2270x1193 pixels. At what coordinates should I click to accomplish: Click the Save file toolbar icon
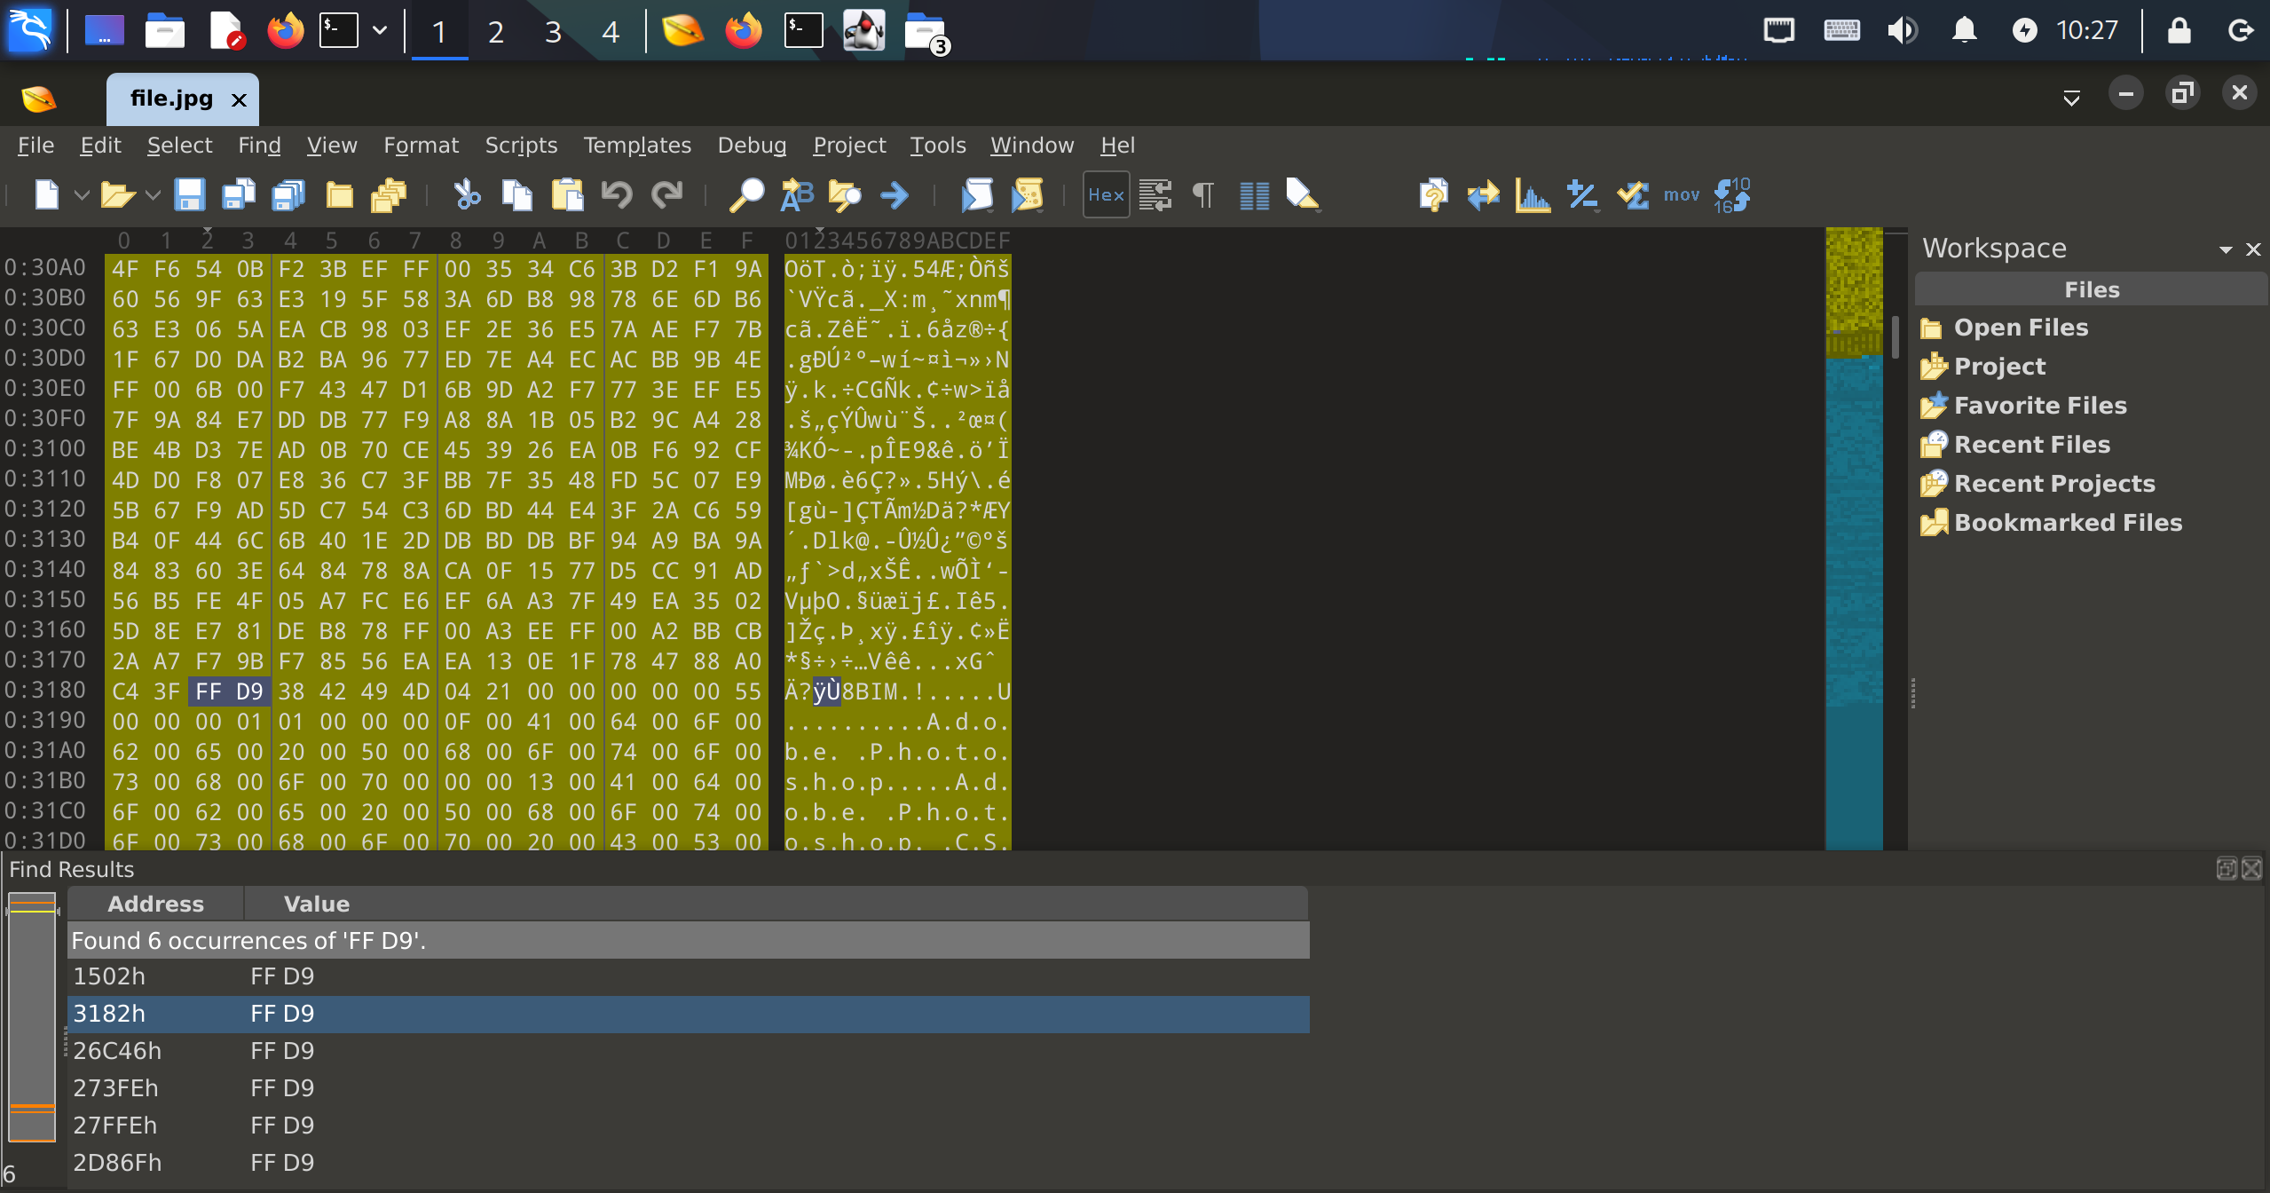click(189, 194)
